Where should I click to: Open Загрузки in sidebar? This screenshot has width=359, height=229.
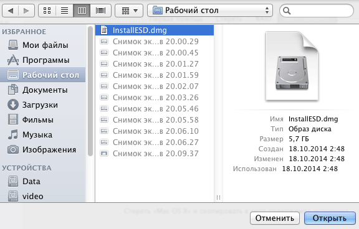pyautogui.click(x=43, y=105)
